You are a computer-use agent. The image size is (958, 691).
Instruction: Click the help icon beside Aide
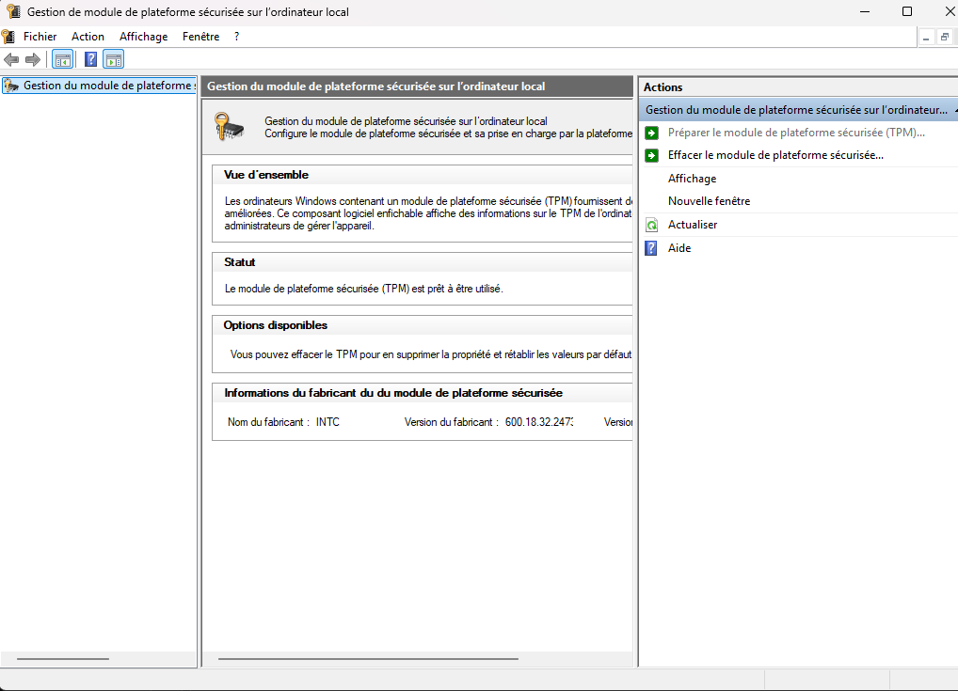coord(651,248)
